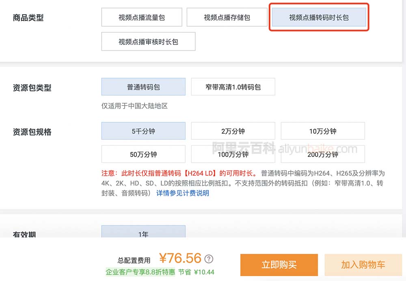Choose the 200万分钟 package size
This screenshot has height=281, width=406.
tap(323, 154)
